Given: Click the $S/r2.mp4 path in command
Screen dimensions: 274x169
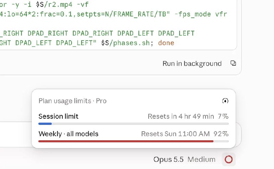Looking at the screenshot, I should 54,4.
